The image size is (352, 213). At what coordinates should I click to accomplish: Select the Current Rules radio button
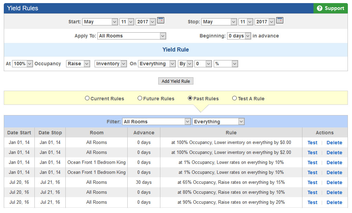pyautogui.click(x=87, y=98)
